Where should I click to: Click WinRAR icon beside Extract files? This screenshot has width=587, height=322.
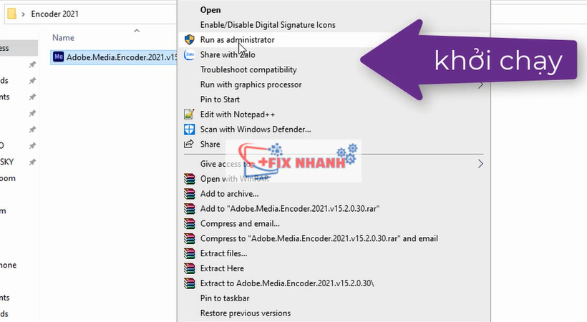(190, 253)
